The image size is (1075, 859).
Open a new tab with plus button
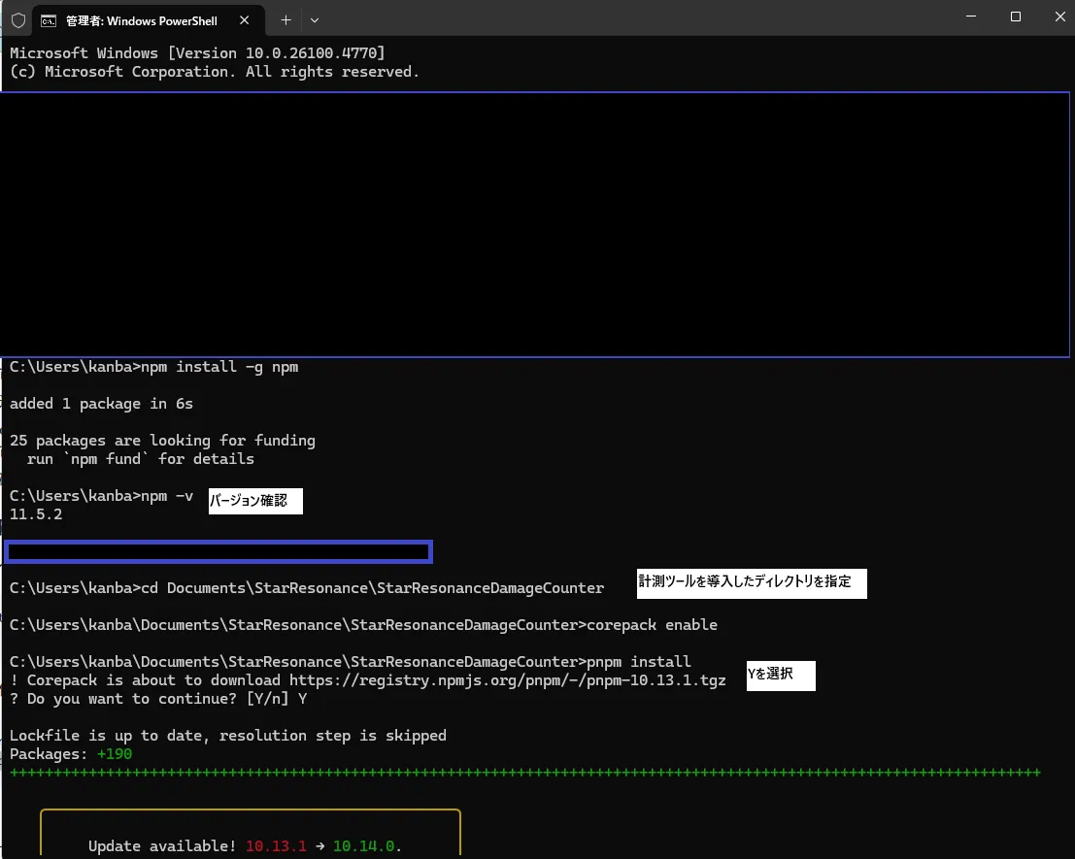286,19
